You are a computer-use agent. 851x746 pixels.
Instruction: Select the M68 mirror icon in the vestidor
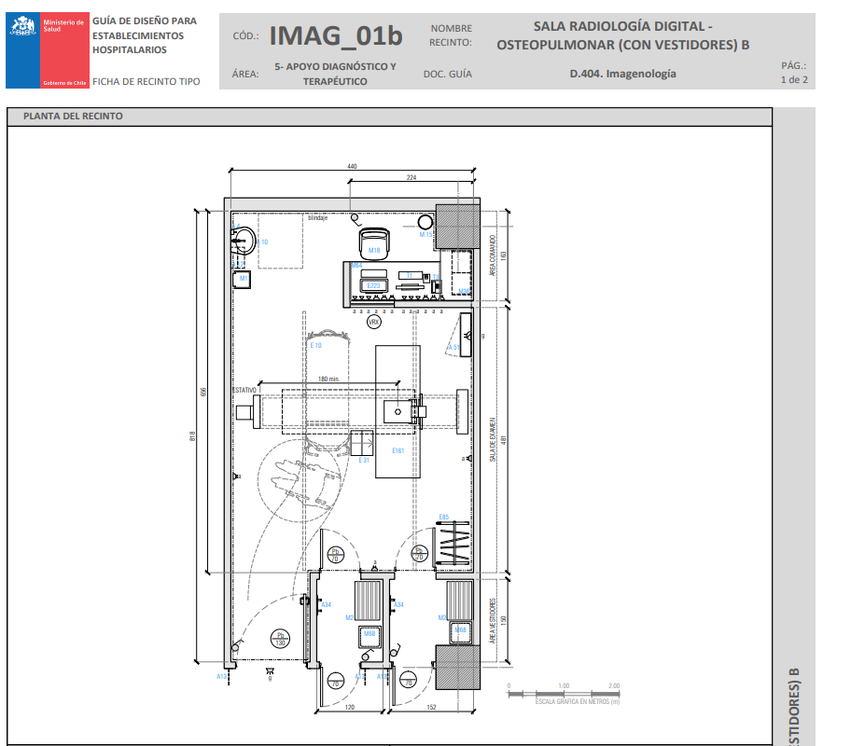(370, 635)
